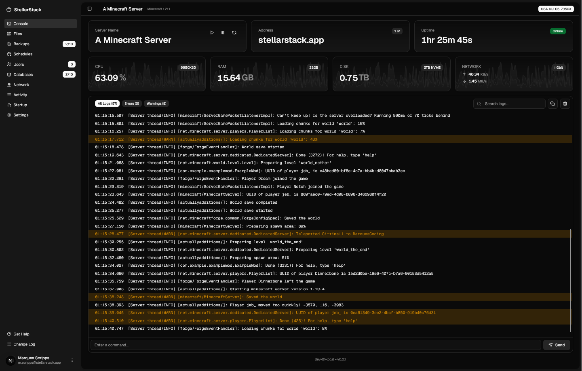
Task: Click the uptime 1hr 25m 45s
Action: (447, 40)
